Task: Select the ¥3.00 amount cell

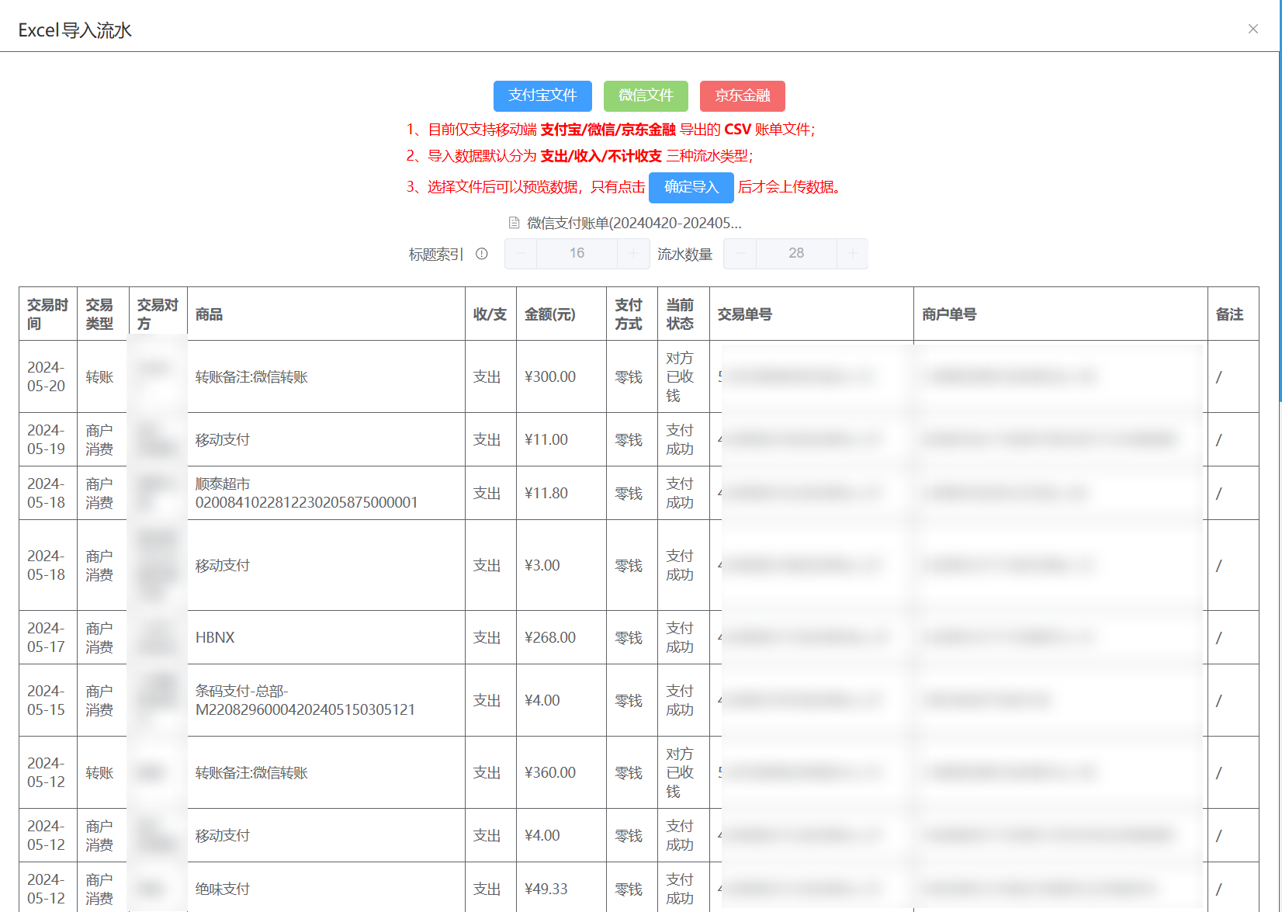Action: [x=562, y=565]
